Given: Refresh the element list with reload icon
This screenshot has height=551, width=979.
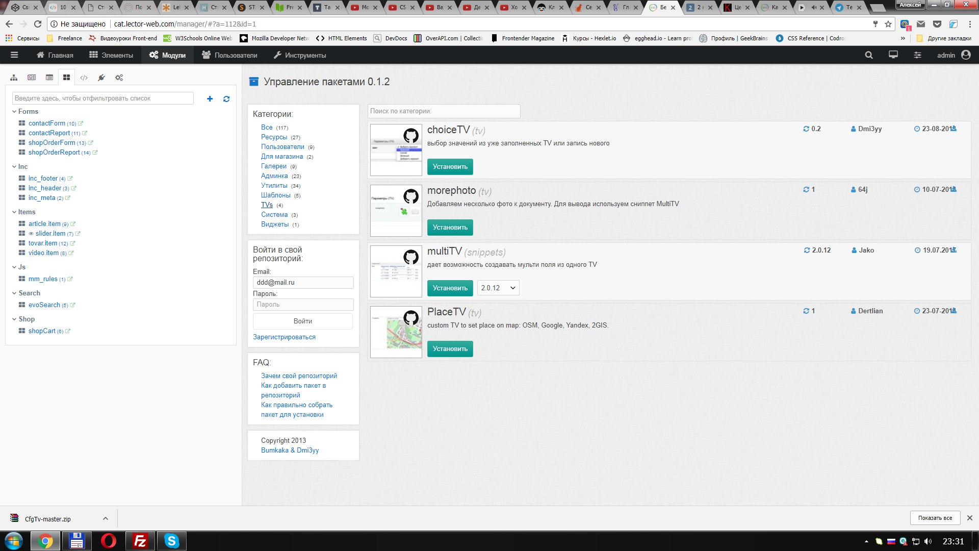Looking at the screenshot, I should coord(226,99).
